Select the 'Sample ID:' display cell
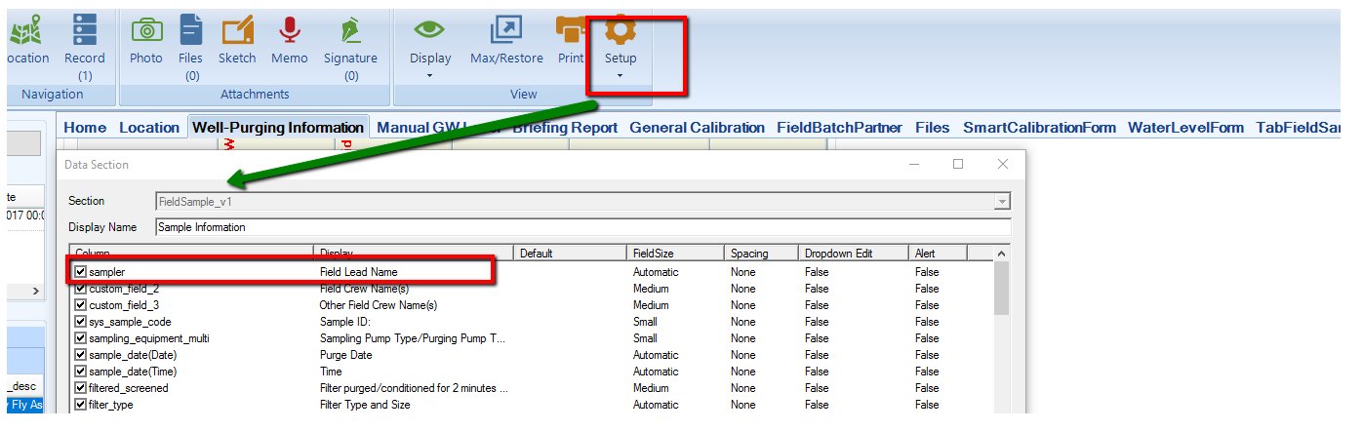The width and height of the screenshot is (1362, 431). click(x=345, y=322)
